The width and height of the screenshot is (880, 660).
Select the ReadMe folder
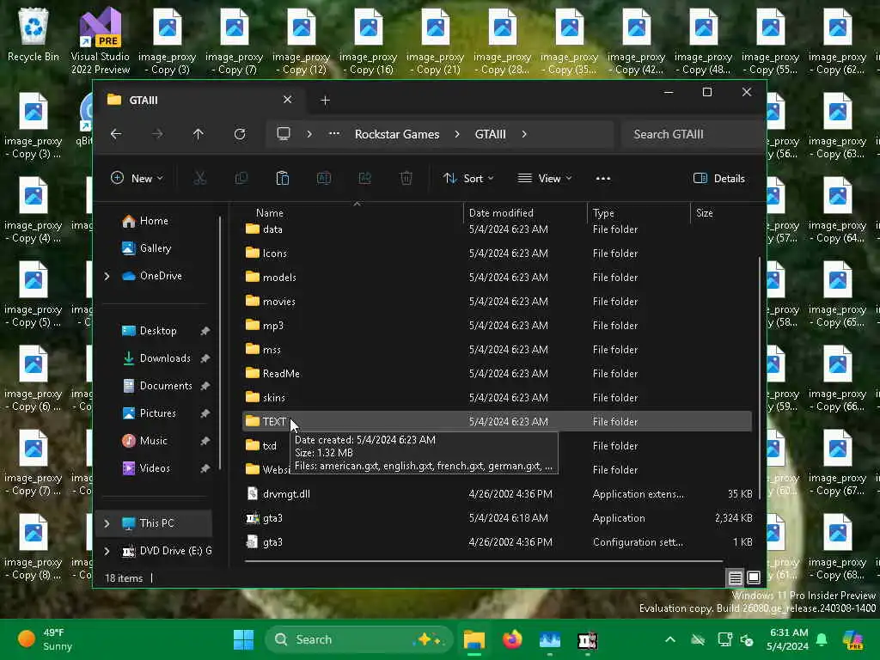498,374
